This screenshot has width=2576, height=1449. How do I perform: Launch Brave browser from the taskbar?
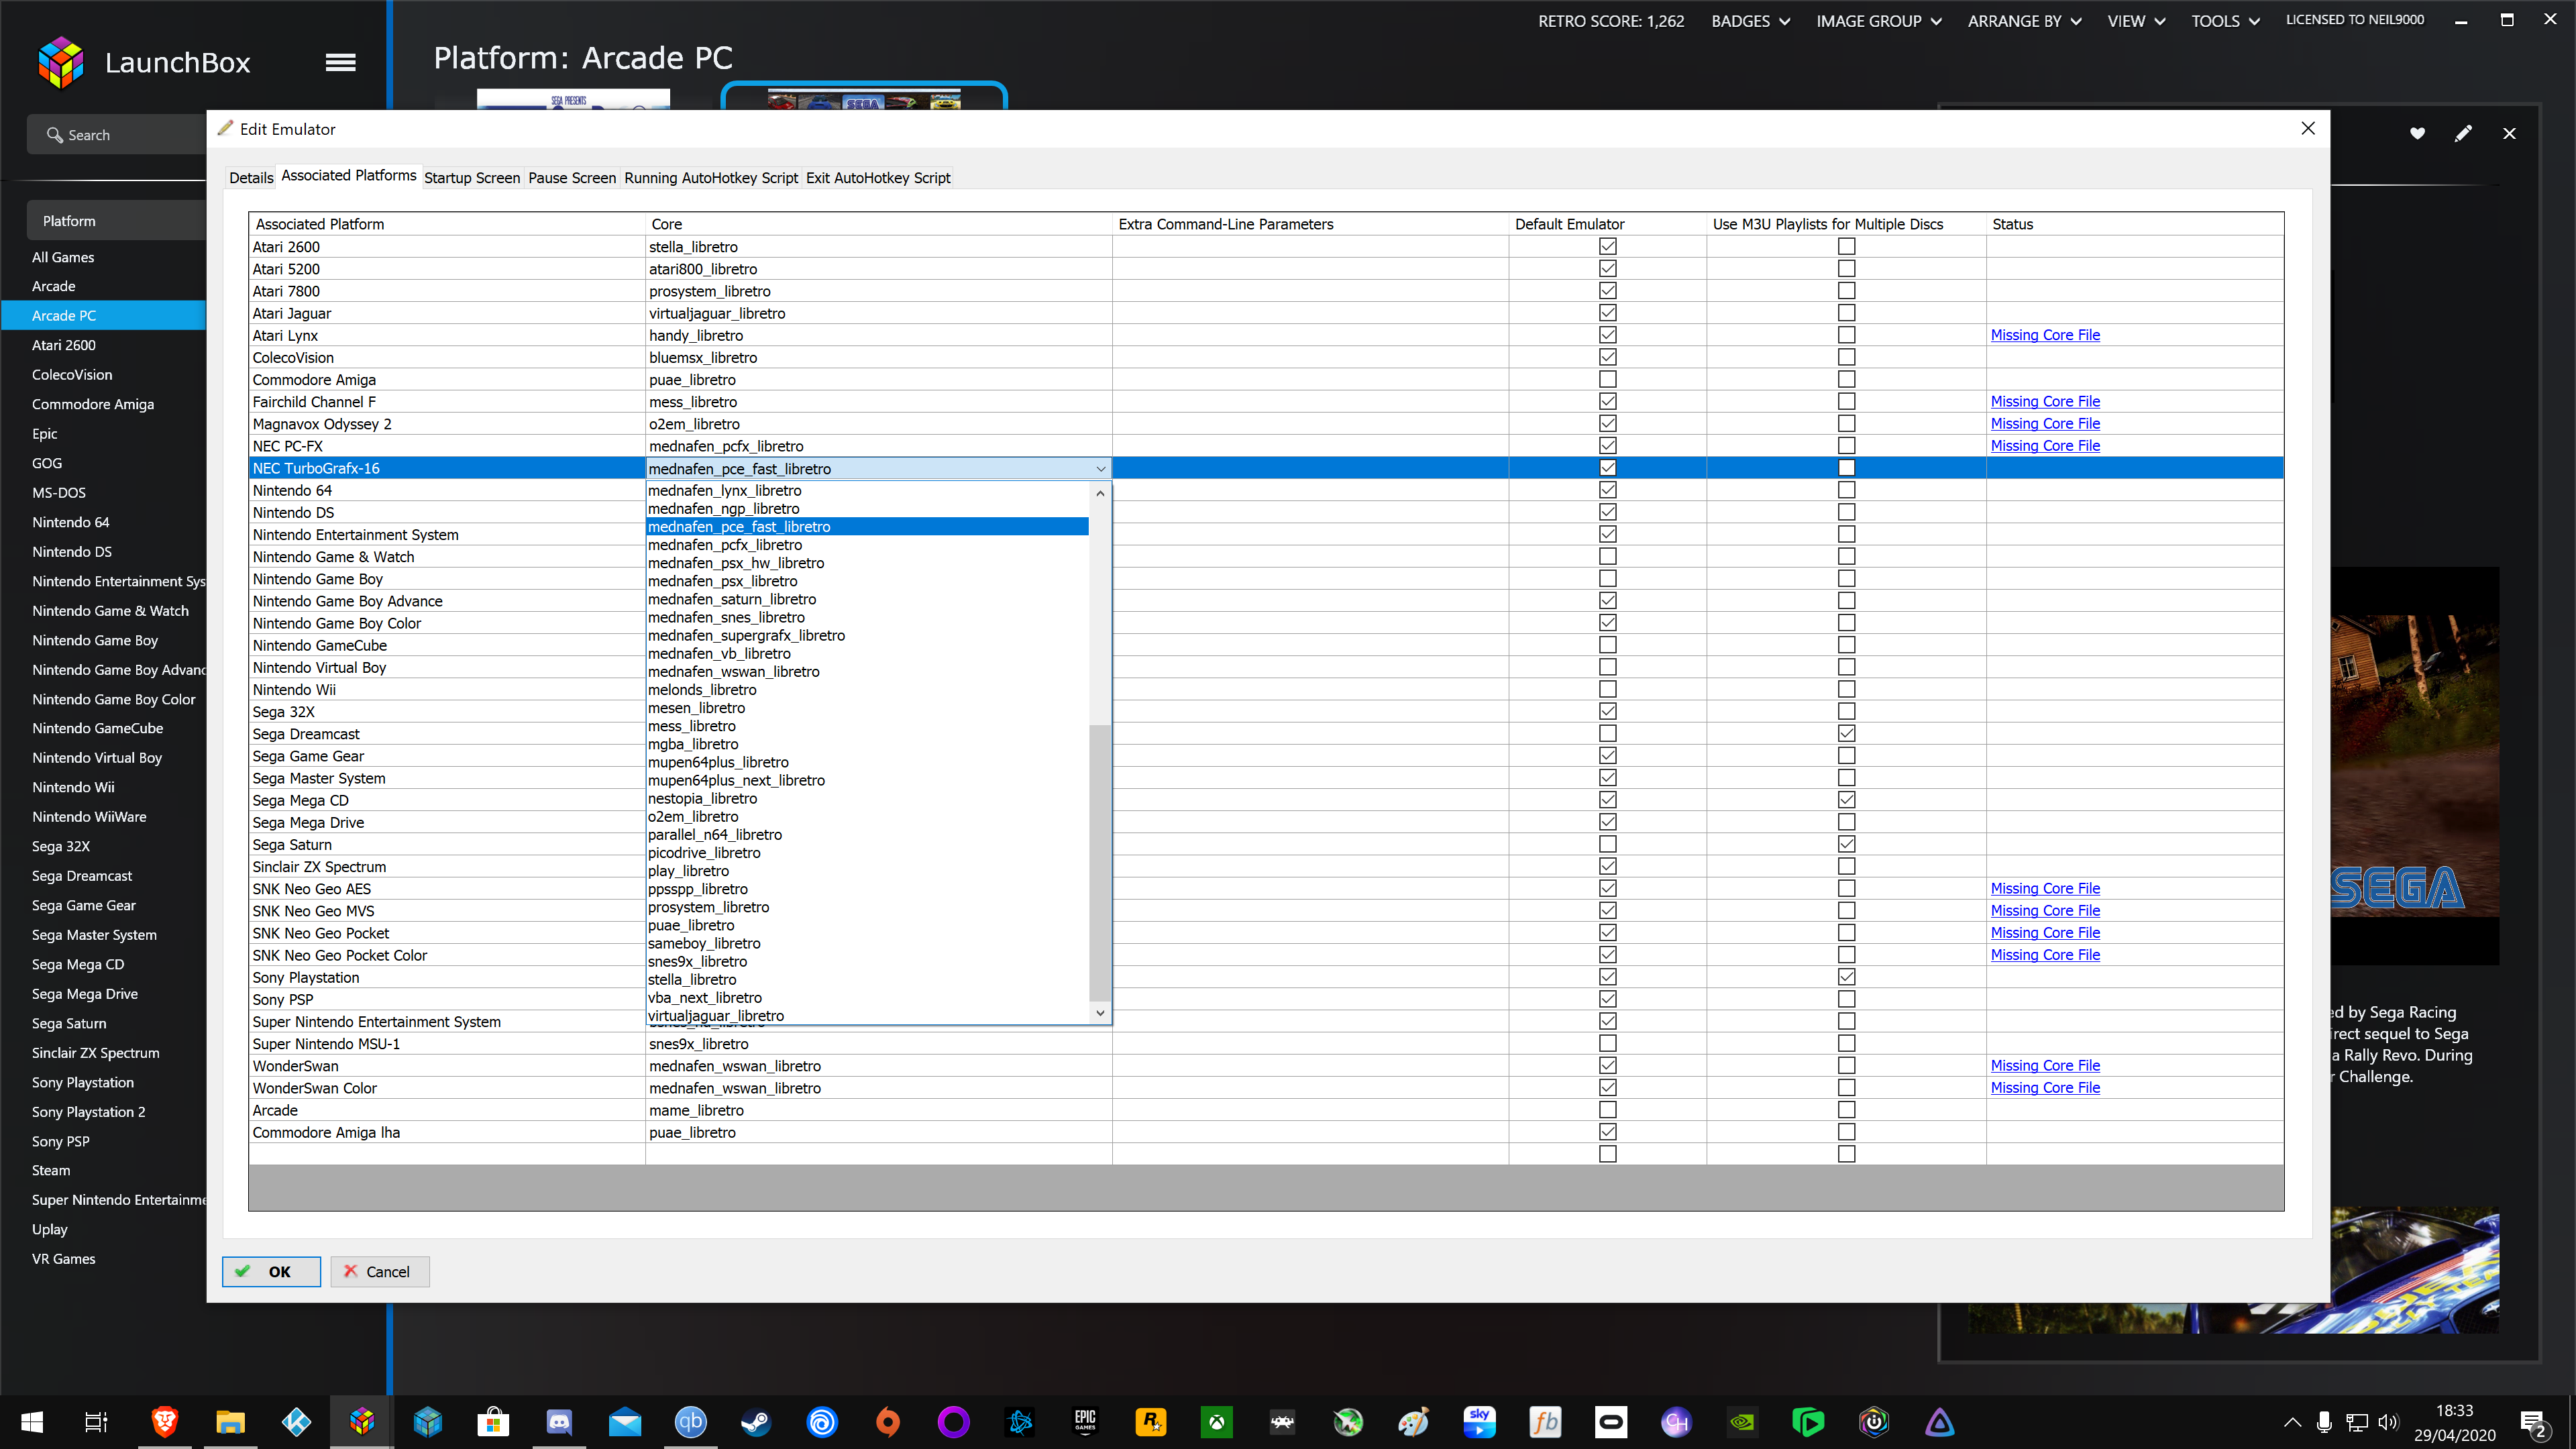point(165,1422)
